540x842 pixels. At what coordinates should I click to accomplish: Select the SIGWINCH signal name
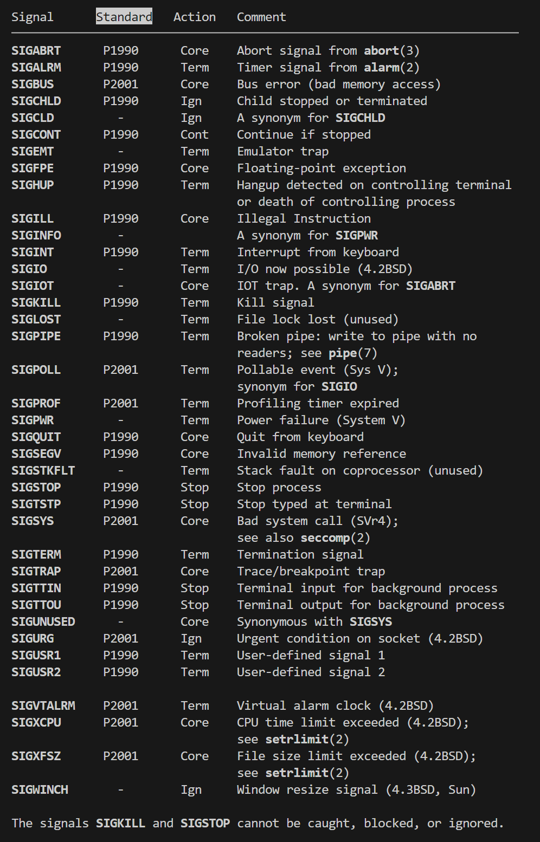click(40, 789)
